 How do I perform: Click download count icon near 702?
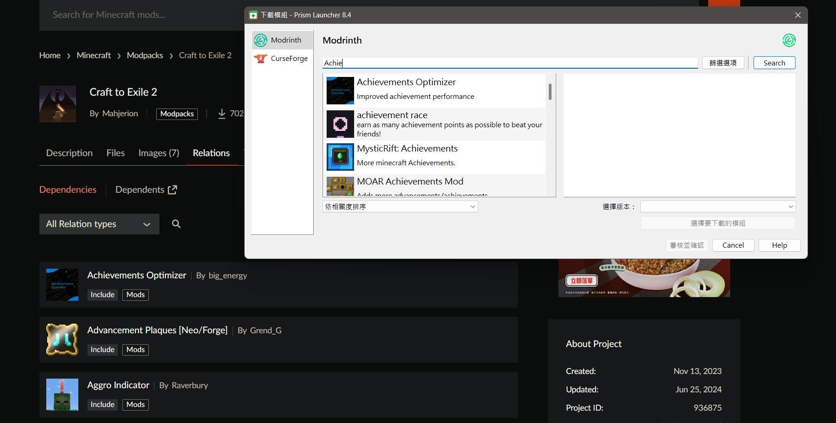click(222, 114)
